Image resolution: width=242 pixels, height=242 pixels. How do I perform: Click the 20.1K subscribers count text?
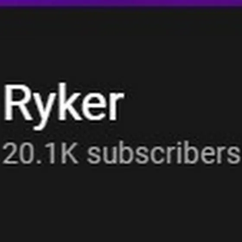point(121,153)
